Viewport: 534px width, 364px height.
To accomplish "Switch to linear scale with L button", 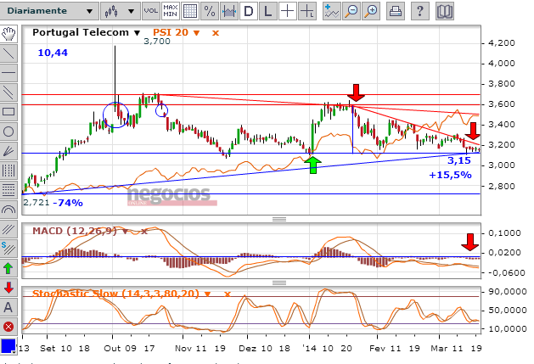I will (x=268, y=11).
